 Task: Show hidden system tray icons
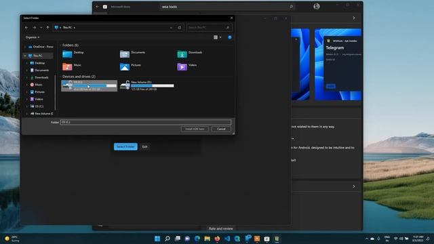[x=367, y=239]
